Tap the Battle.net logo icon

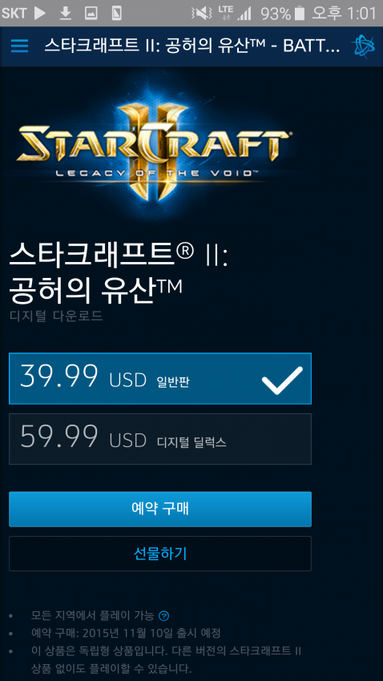tap(362, 46)
